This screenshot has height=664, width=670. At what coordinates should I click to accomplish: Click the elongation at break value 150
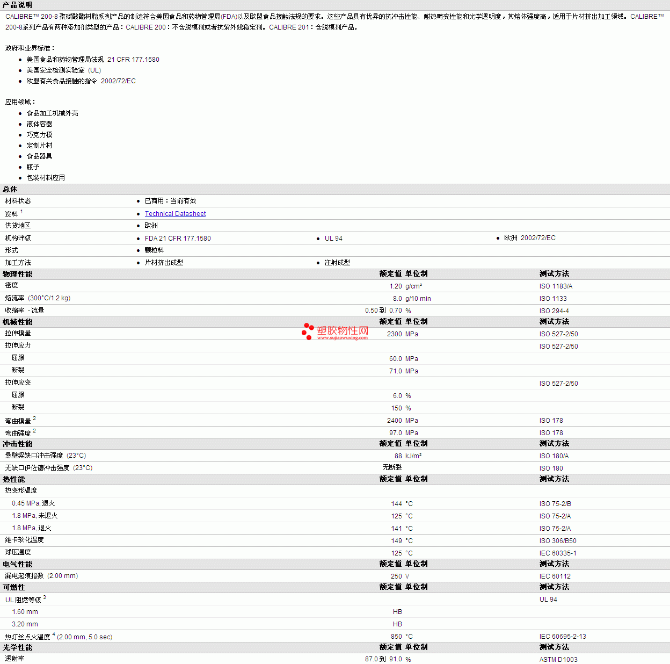(397, 408)
